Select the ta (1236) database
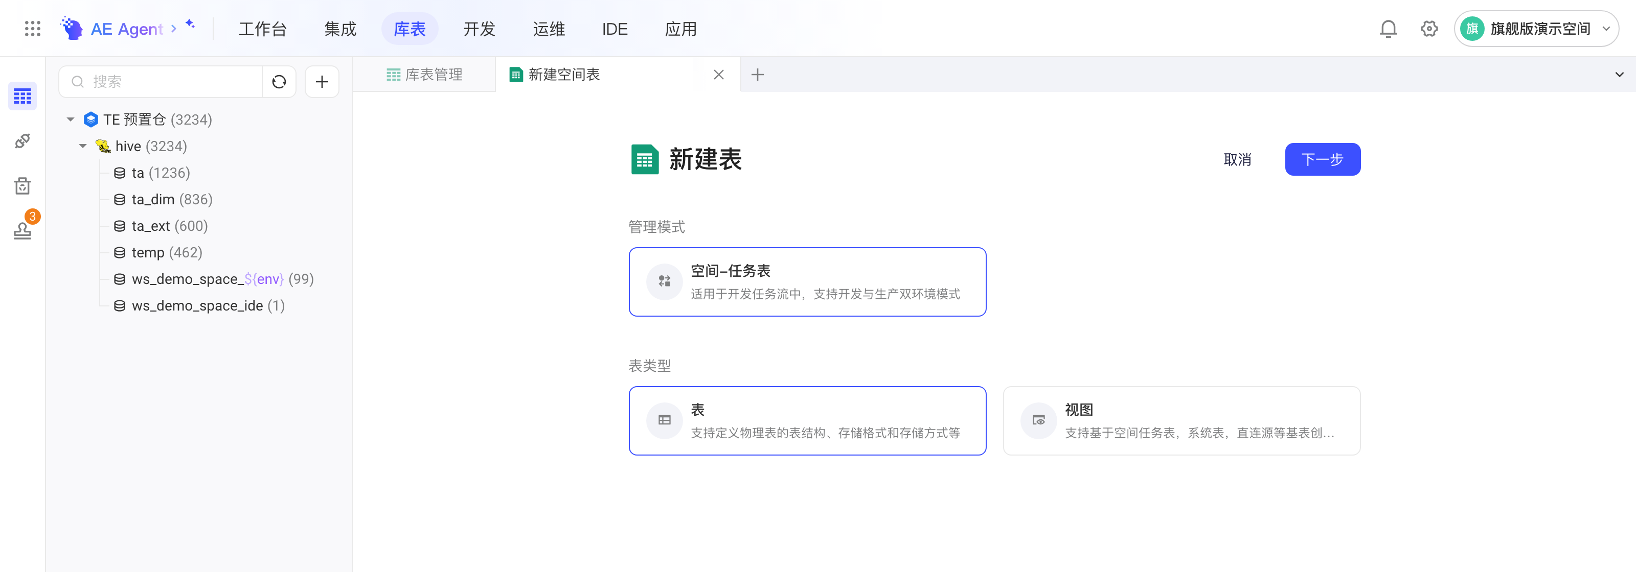The width and height of the screenshot is (1636, 572). tap(162, 173)
